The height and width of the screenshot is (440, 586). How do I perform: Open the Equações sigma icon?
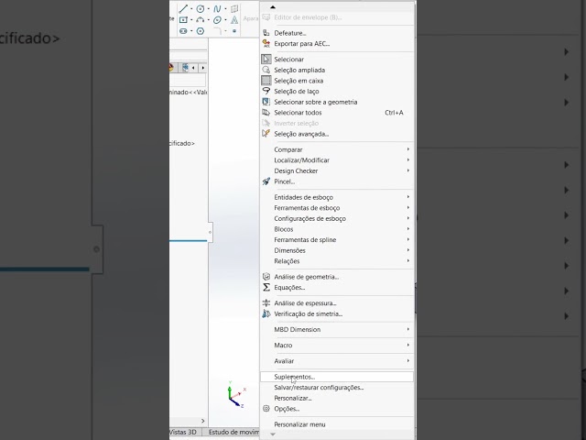[x=266, y=287]
